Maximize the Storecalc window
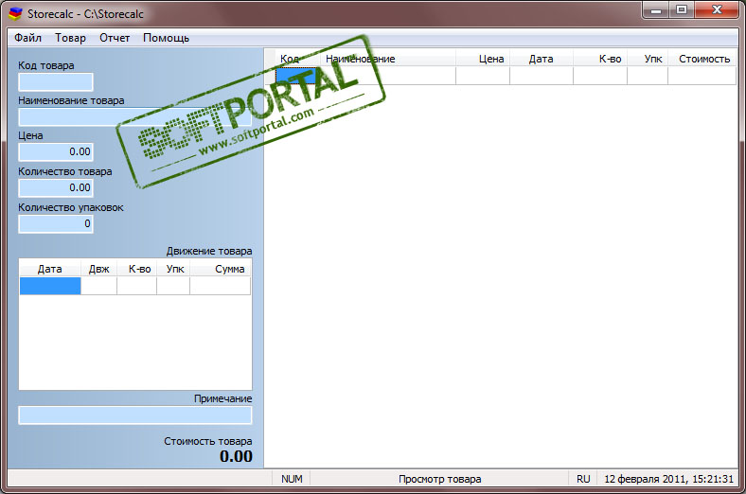Screen dimensions: 746x494 (682, 9)
